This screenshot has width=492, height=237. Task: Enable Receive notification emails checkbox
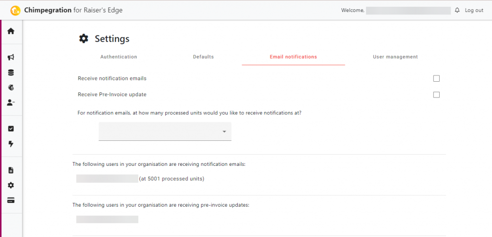436,78
